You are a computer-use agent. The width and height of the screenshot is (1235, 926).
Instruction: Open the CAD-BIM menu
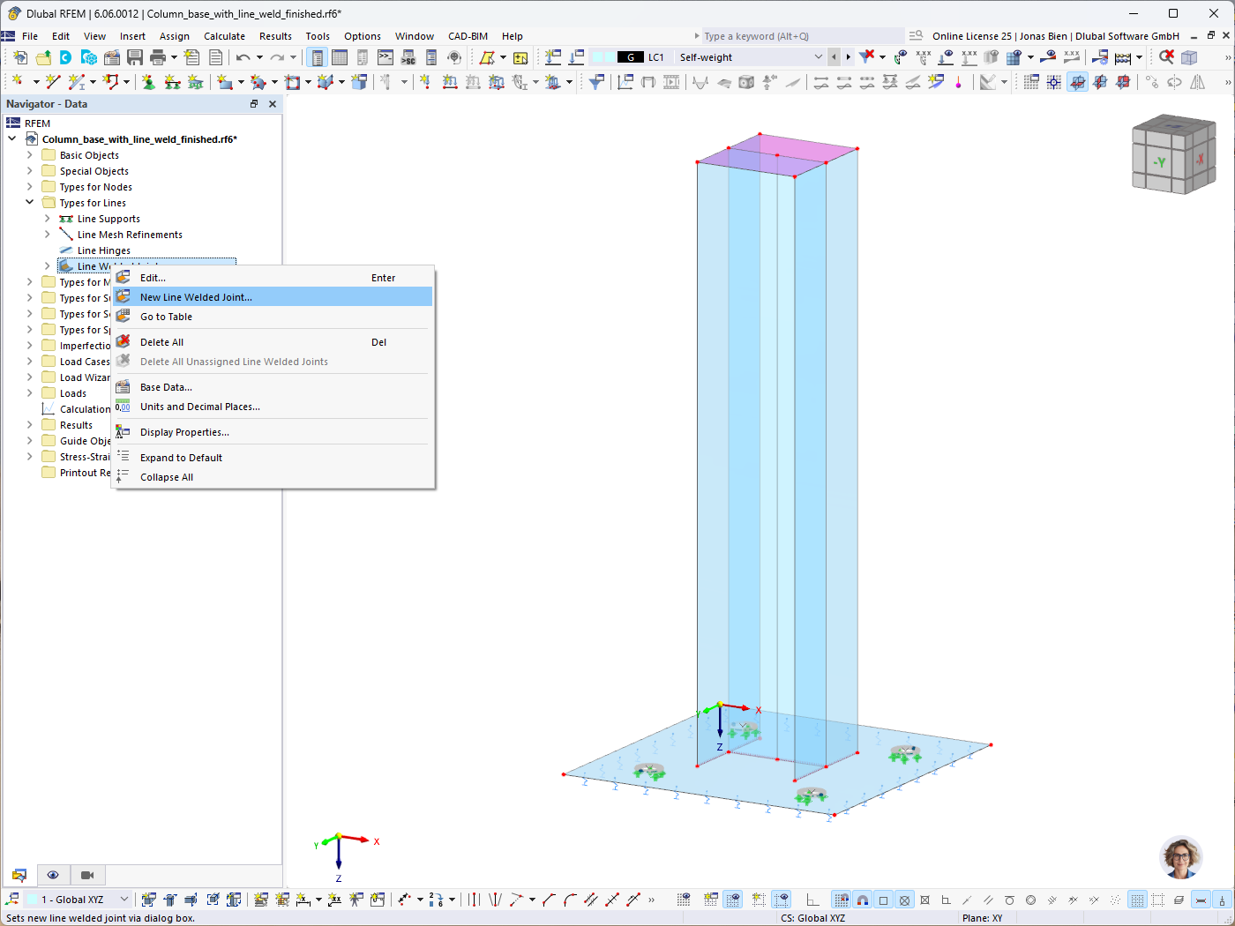[468, 36]
